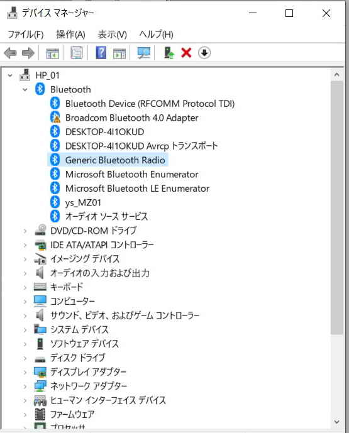Image resolution: width=349 pixels, height=433 pixels.
Task: Maximize the Device Manager window
Action: (x=289, y=13)
